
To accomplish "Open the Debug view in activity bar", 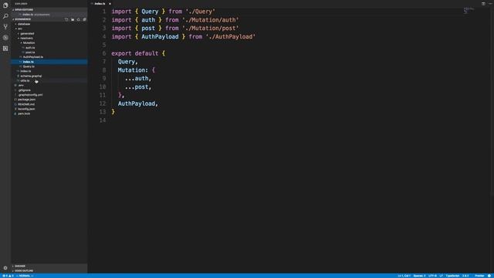I will (x=5, y=38).
